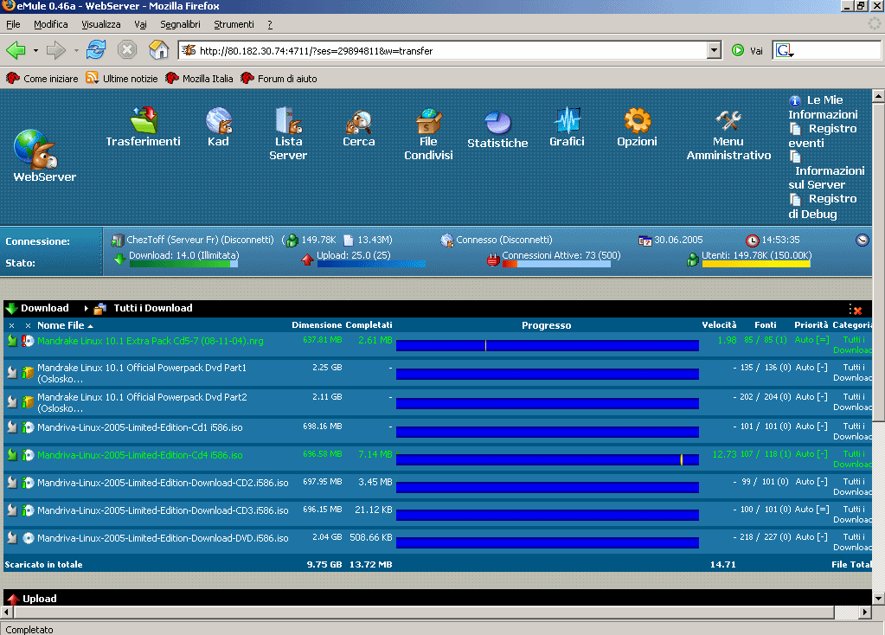Open the Modifica menu
The height and width of the screenshot is (635, 885).
(51, 24)
